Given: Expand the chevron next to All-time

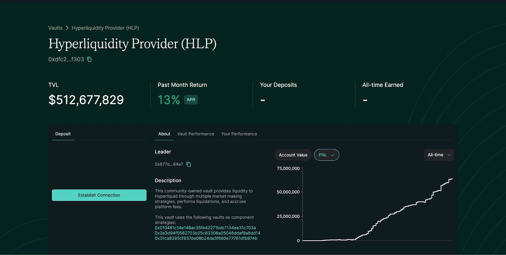Looking at the screenshot, I should pos(449,155).
